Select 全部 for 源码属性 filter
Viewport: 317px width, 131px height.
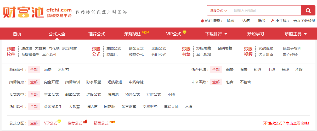point(34,70)
